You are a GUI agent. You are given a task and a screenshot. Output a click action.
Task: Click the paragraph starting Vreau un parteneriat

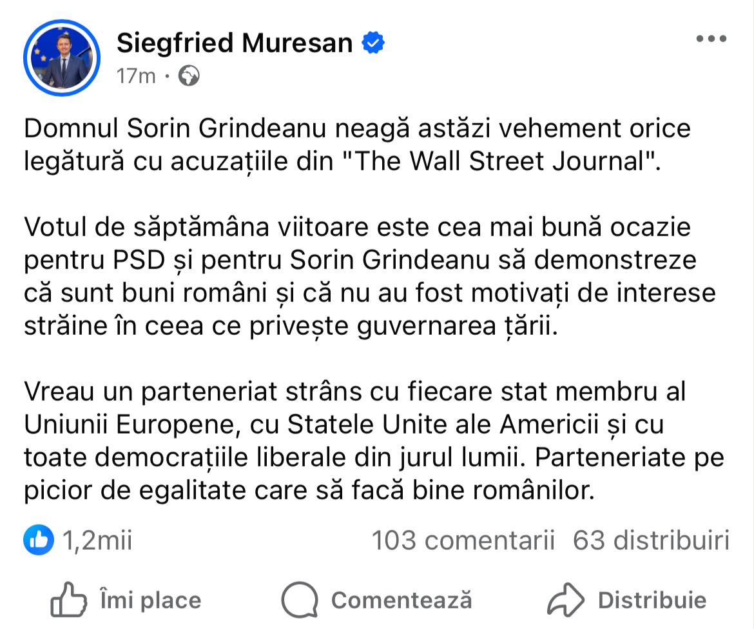(374, 441)
